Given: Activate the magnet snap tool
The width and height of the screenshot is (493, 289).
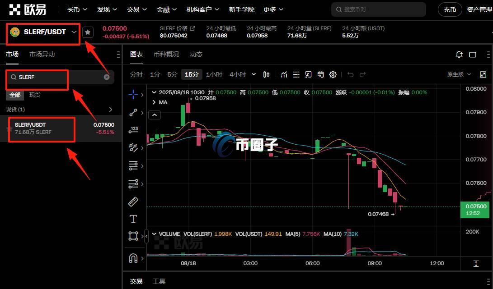Looking at the screenshot, I should click(x=133, y=258).
